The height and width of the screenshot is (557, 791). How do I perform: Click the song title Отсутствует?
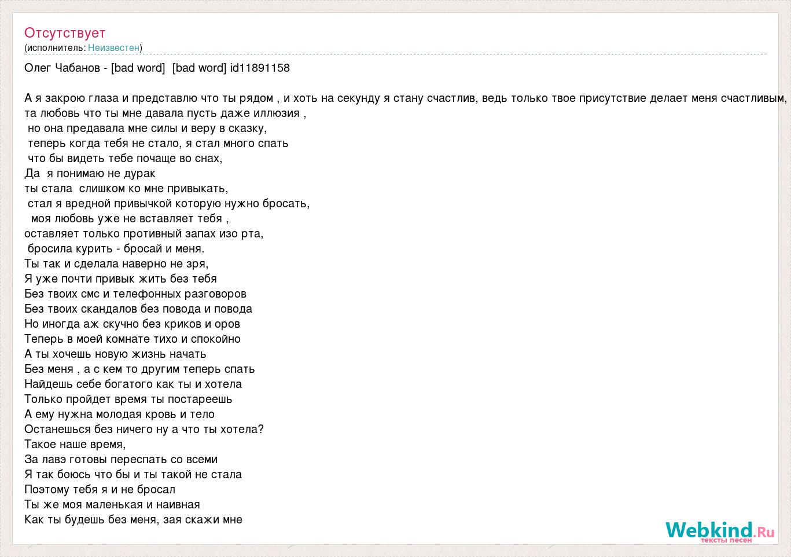65,33
